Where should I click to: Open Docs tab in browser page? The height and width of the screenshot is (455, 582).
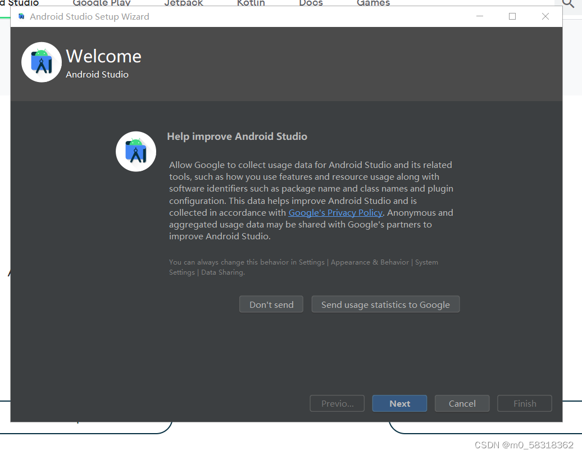pyautogui.click(x=311, y=3)
